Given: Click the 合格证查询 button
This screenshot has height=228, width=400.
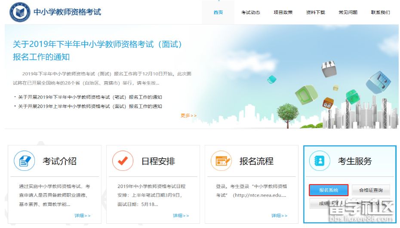Looking at the screenshot, I should coord(371,190).
